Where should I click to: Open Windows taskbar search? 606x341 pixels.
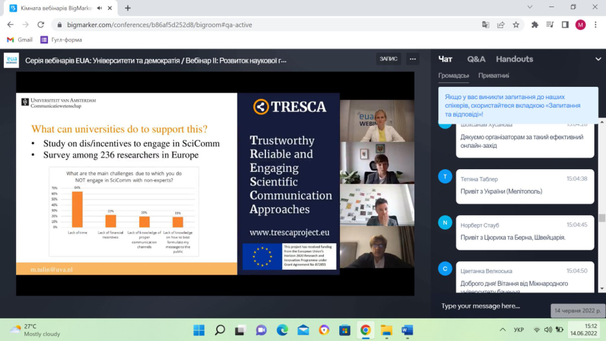220,330
